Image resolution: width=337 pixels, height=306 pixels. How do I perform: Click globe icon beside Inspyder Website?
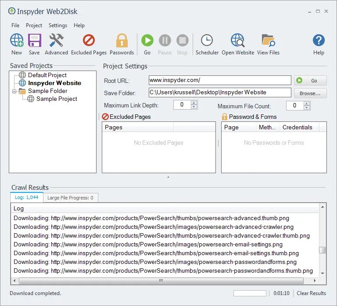pos(22,83)
